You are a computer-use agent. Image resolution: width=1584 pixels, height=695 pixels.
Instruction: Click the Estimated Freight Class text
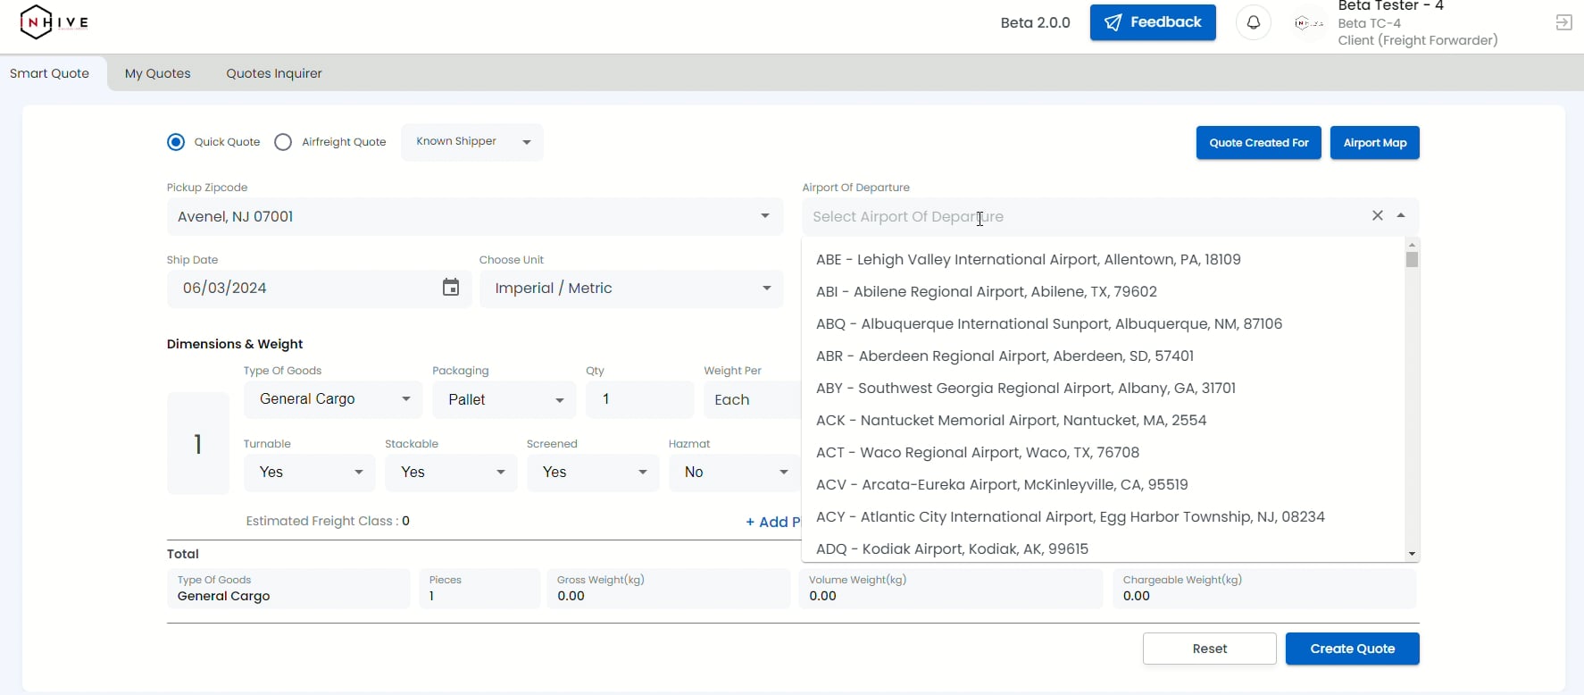(328, 521)
